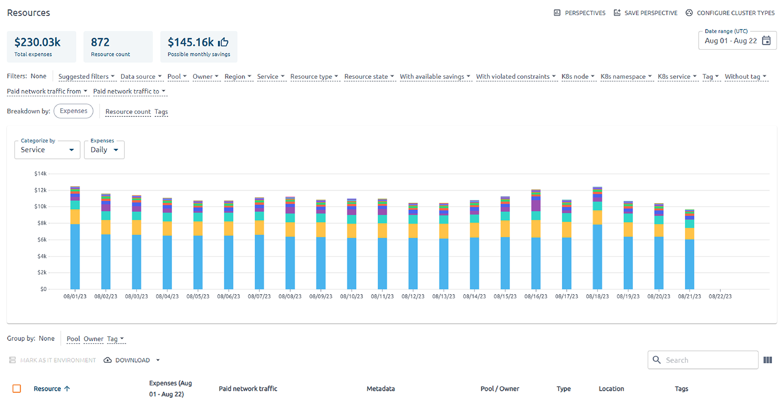The width and height of the screenshot is (783, 402).
Task: Open Paid network traffic to filter
Action: point(129,91)
